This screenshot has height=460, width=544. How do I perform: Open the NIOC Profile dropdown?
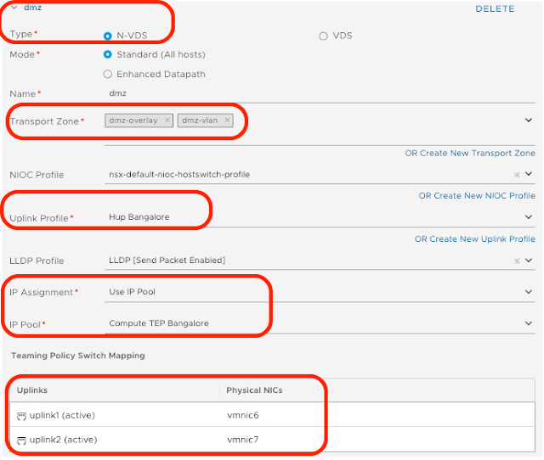529,175
